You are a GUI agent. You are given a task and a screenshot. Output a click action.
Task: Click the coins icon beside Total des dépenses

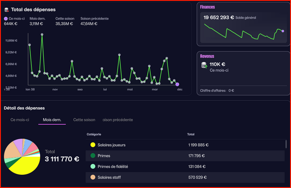click(7, 9)
